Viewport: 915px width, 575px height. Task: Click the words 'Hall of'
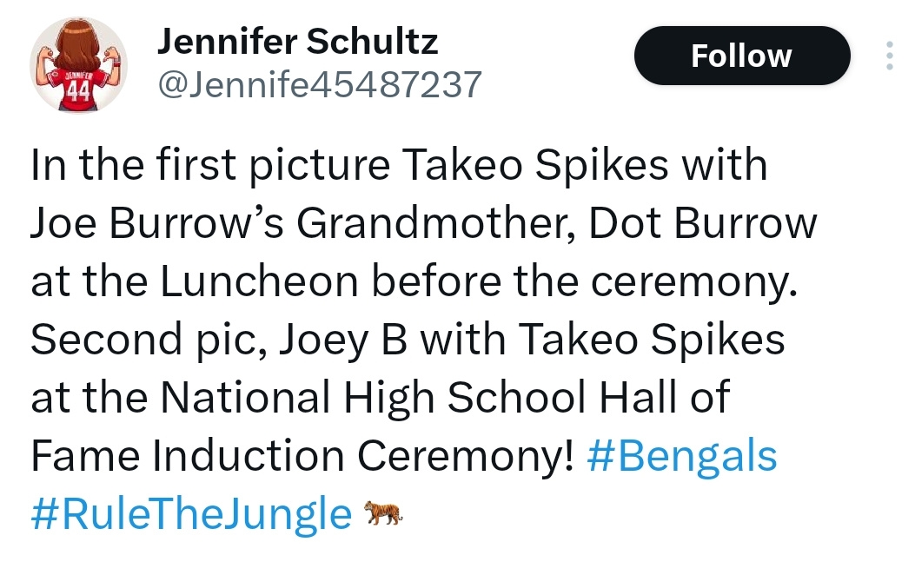(x=665, y=397)
